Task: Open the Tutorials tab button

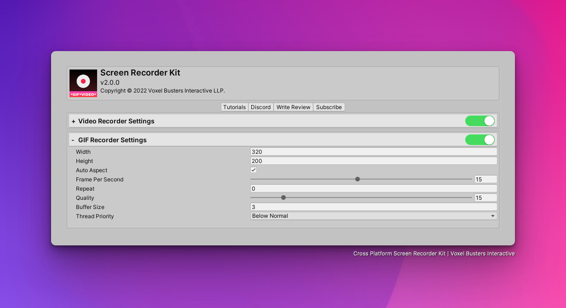Action: tap(234, 107)
